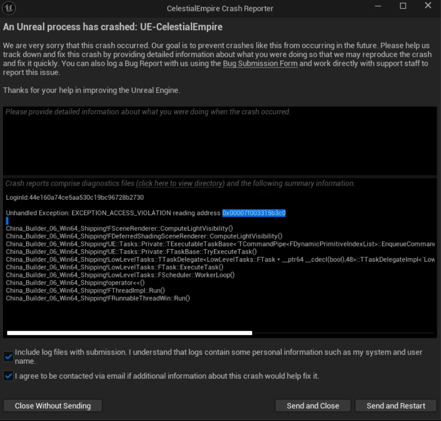The width and height of the screenshot is (441, 421).
Task: Click Send and Close
Action: click(x=313, y=406)
